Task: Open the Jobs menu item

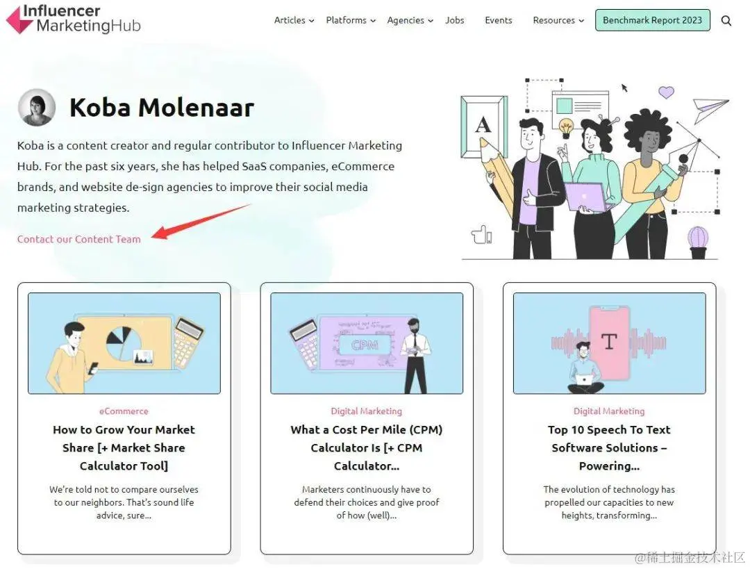Action: coord(454,20)
